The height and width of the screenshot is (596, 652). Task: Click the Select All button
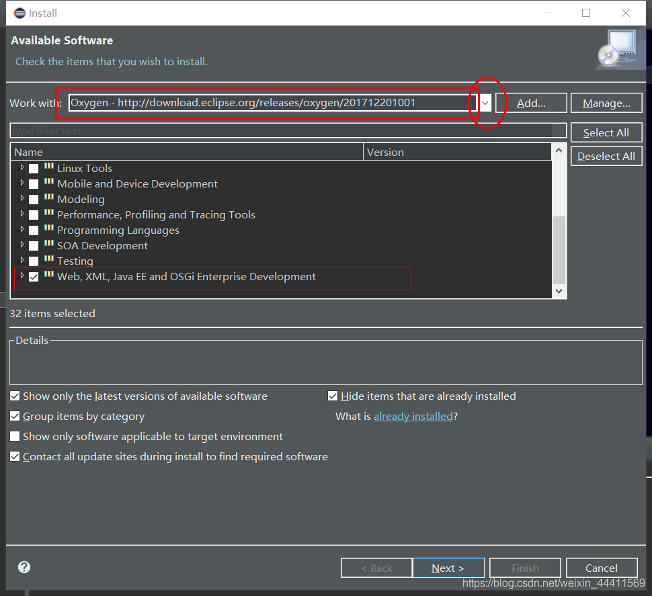606,132
